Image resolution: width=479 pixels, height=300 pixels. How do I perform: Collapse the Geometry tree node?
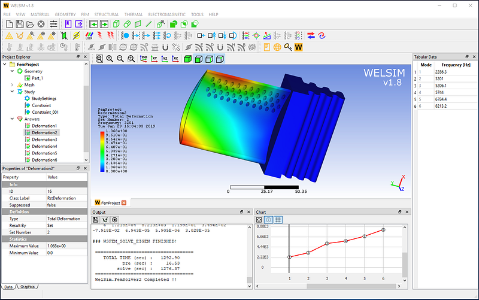coord(12,71)
